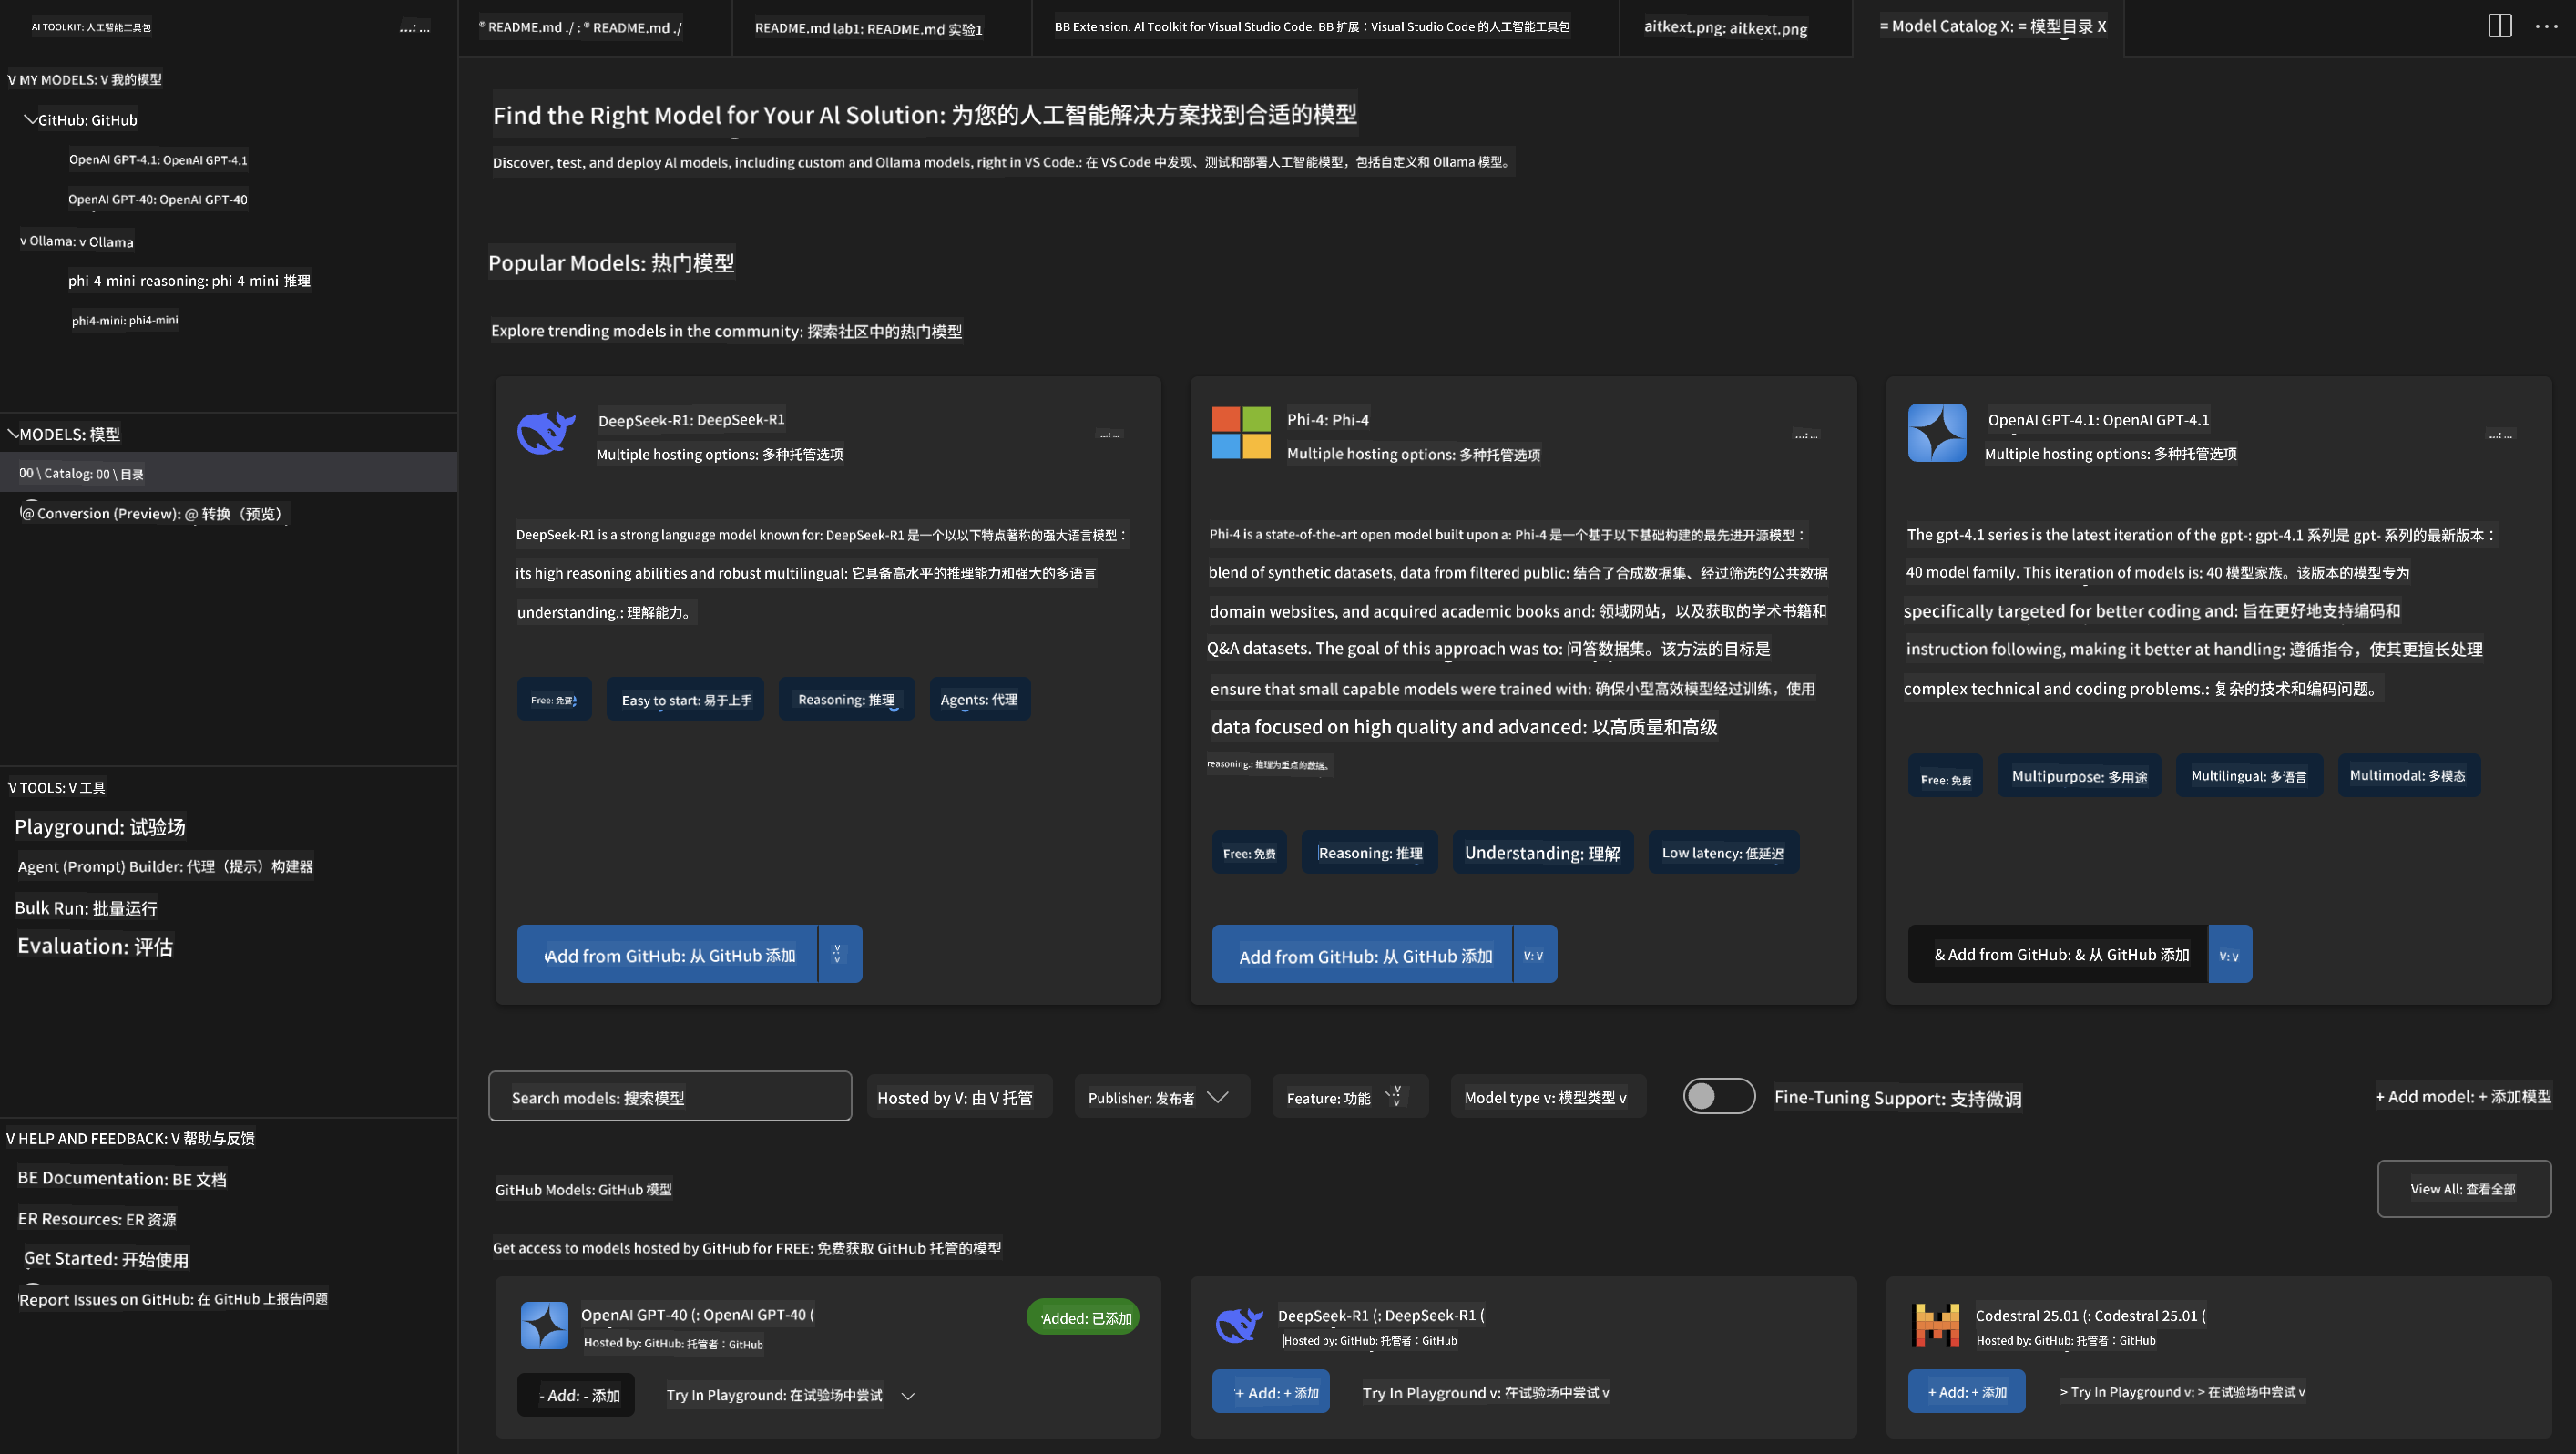Collapse the MODELS section
Viewport: 2576px width, 1454px height.
[13, 433]
